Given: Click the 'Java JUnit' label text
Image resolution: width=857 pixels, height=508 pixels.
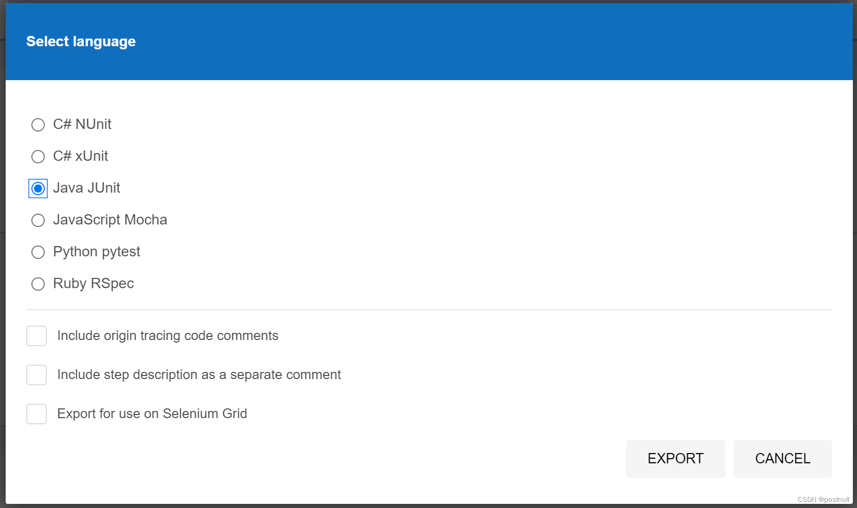Looking at the screenshot, I should 86,188.
